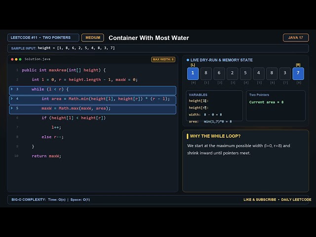Select the array cell with value 4
The image size is (316, 237).
click(x=259, y=74)
